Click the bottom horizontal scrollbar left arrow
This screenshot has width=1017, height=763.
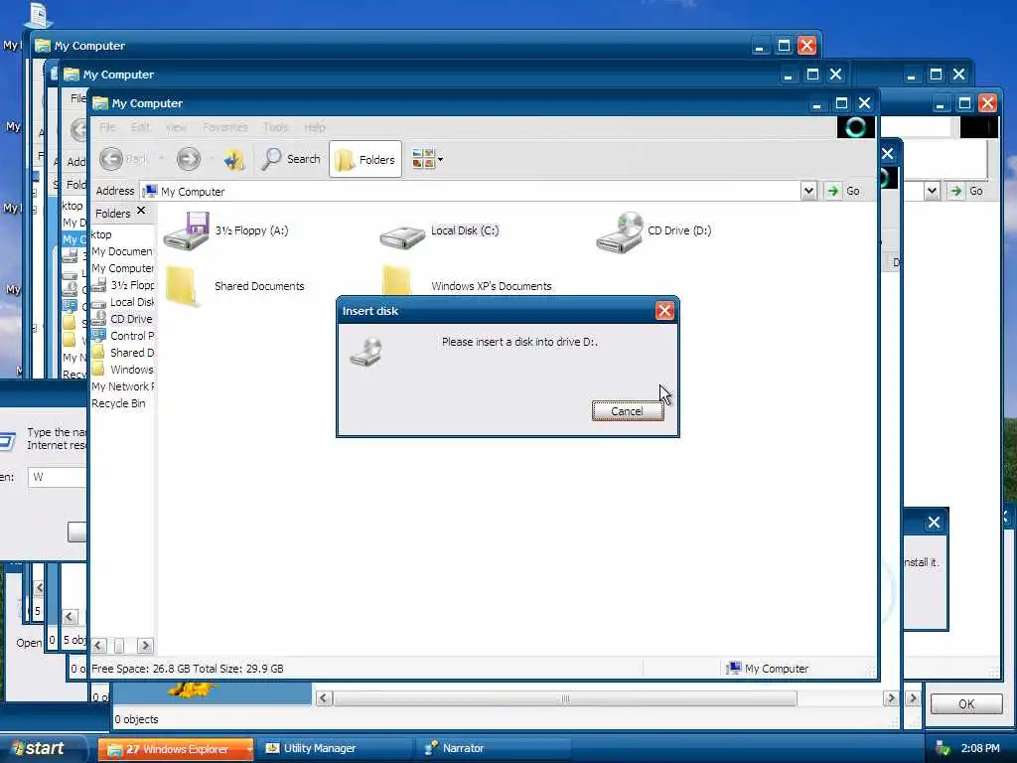(x=325, y=698)
